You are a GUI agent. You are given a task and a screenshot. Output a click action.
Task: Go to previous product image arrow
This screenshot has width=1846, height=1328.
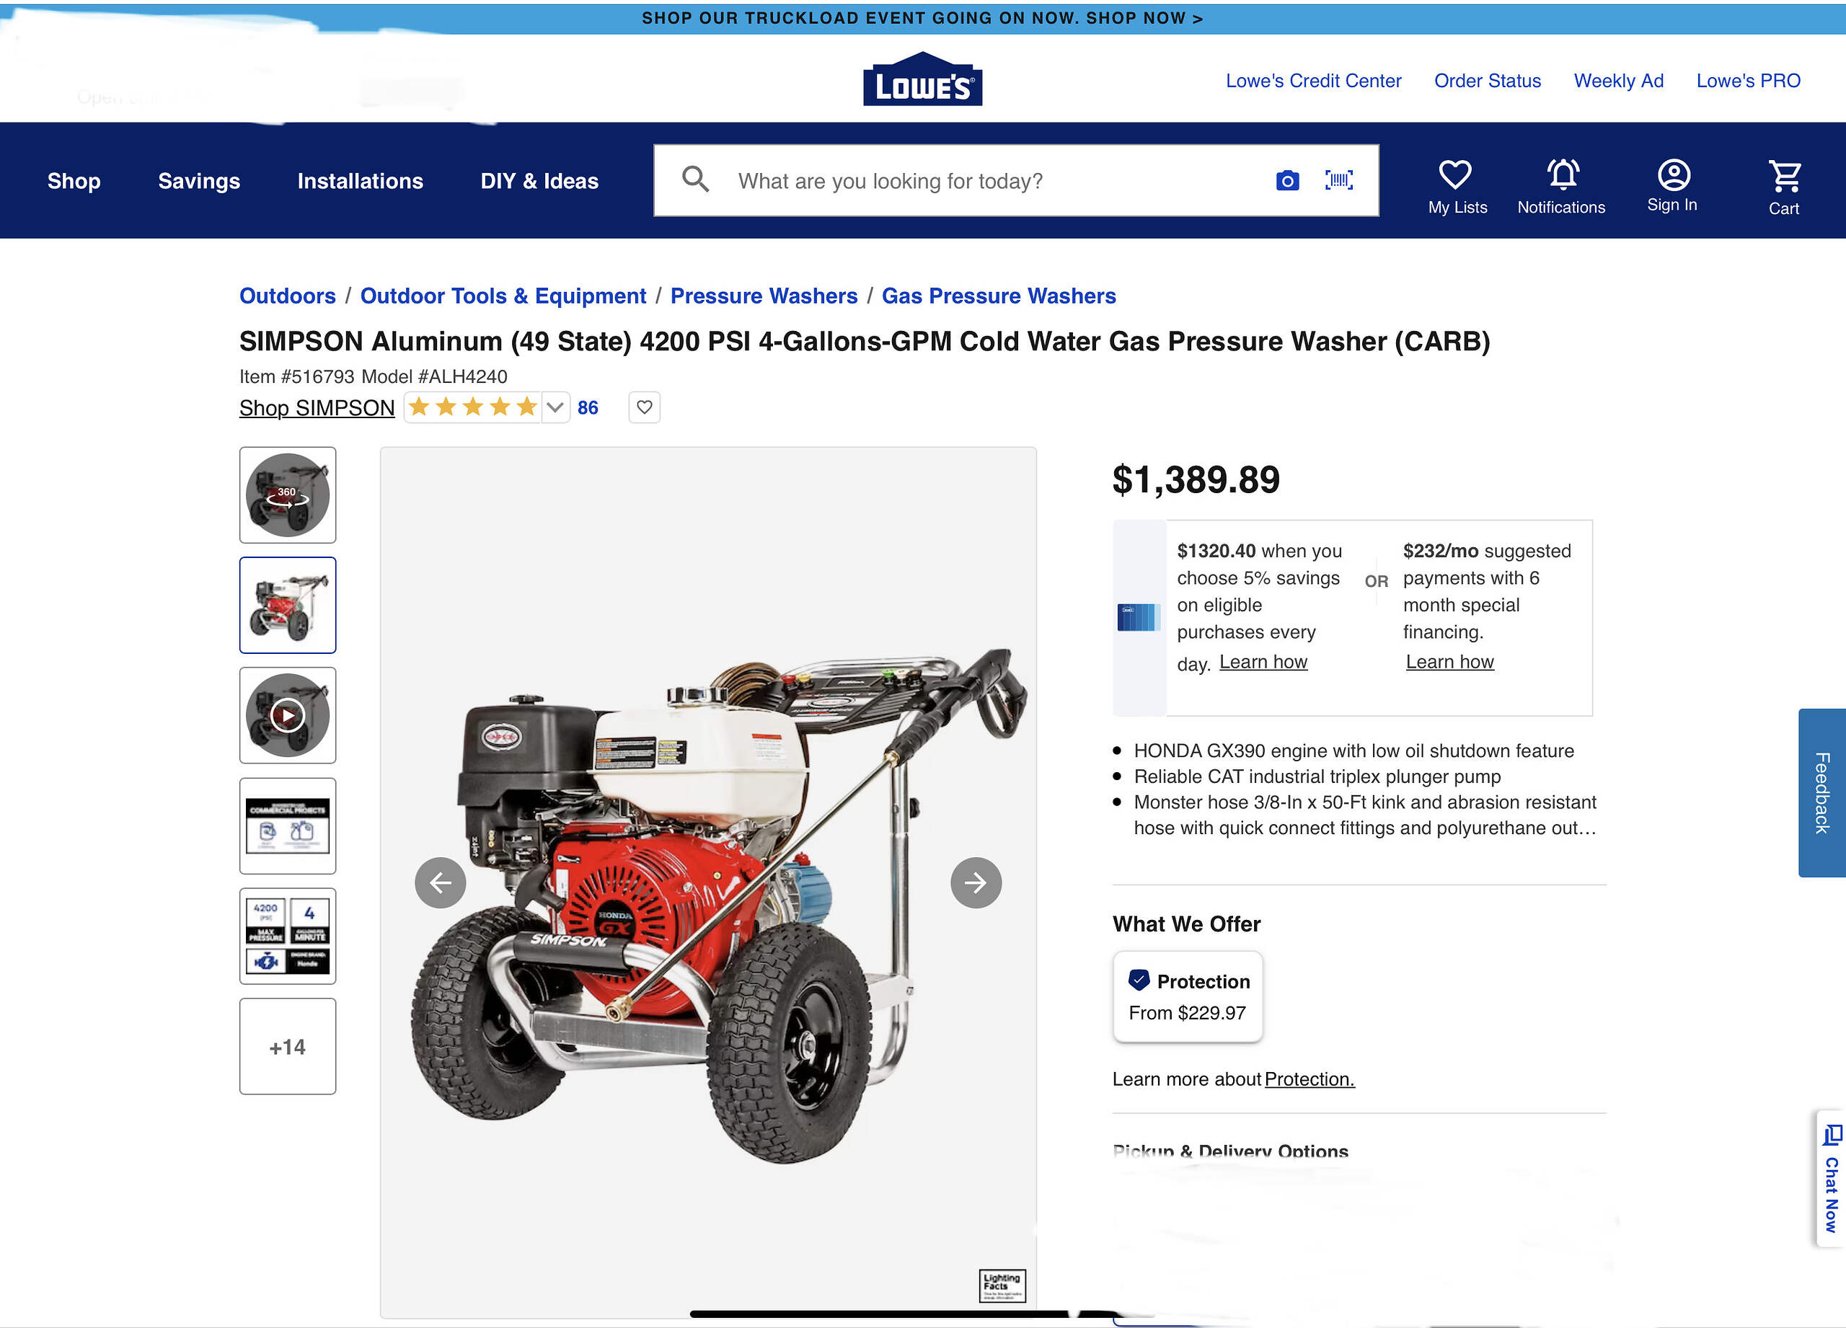(x=441, y=882)
